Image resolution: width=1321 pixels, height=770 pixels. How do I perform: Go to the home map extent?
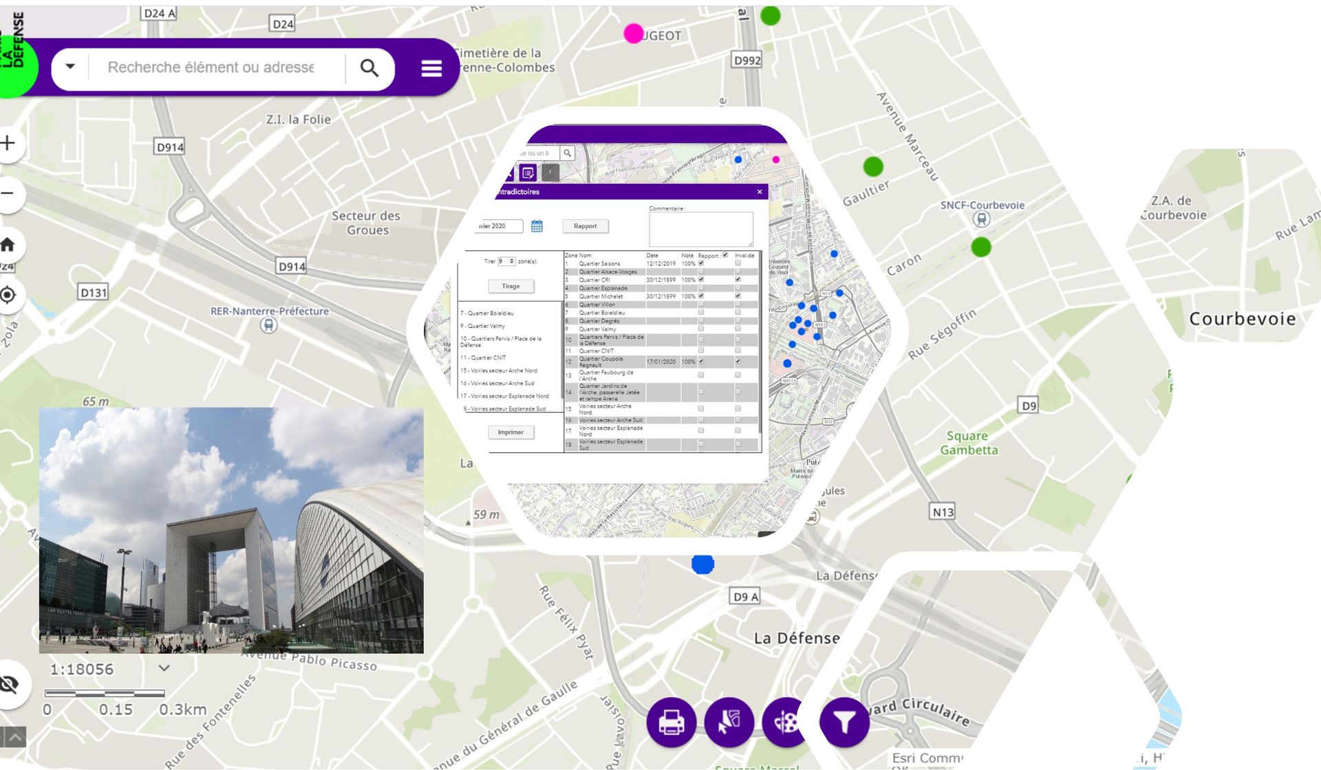pyautogui.click(x=8, y=244)
